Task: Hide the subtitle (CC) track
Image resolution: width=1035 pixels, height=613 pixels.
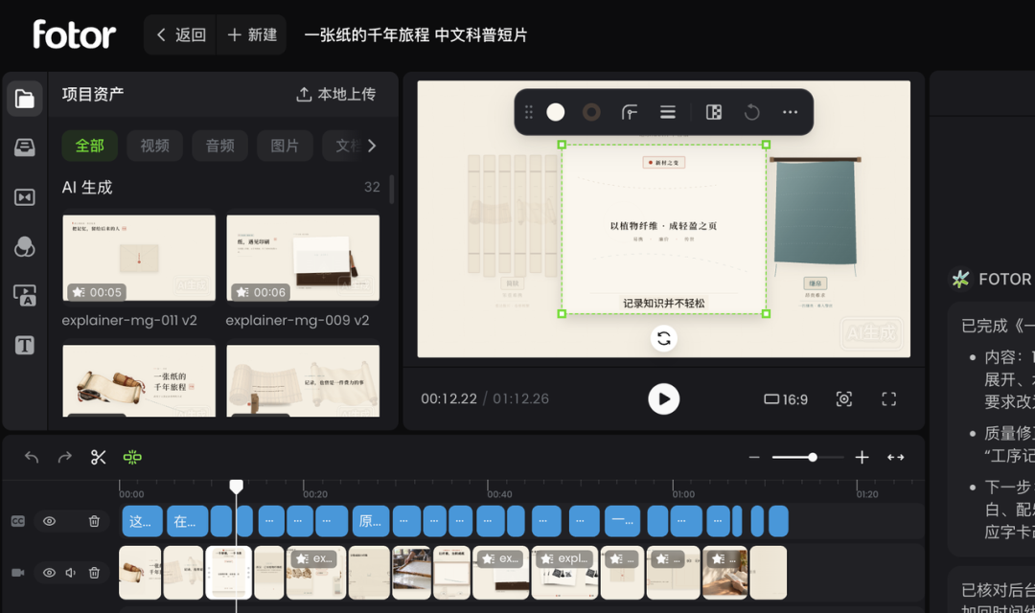Action: [50, 521]
